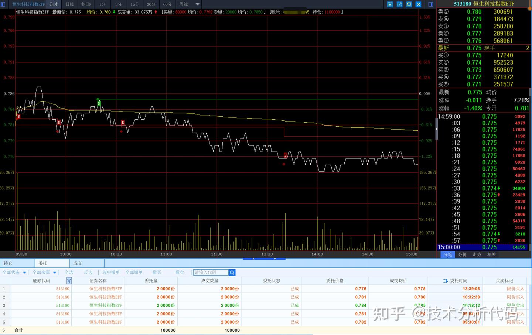Select the 60分 period tab
This screenshot has height=335, width=532.
[x=167, y=4]
